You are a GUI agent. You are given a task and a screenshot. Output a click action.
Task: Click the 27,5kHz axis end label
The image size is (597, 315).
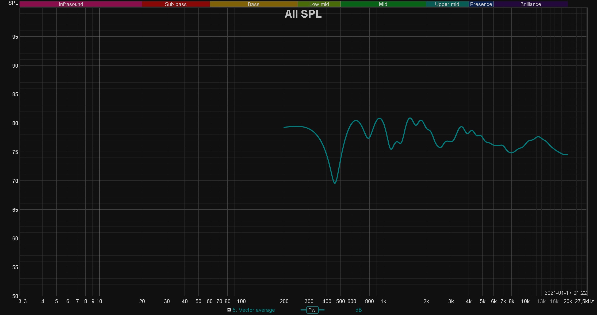[584, 301]
